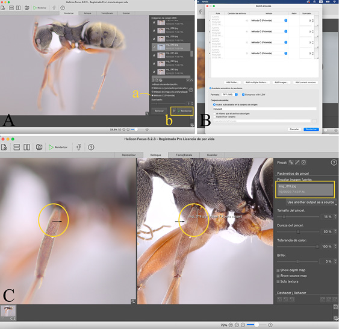The height and width of the screenshot is (329, 339).
Task: Open Formato TIFF dropdown
Action: 230,95
